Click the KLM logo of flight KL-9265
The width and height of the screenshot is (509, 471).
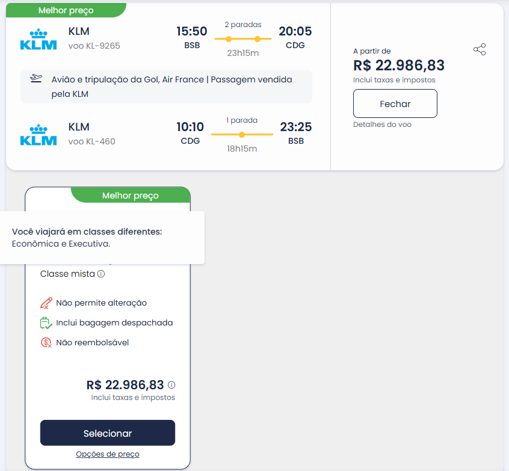39,39
